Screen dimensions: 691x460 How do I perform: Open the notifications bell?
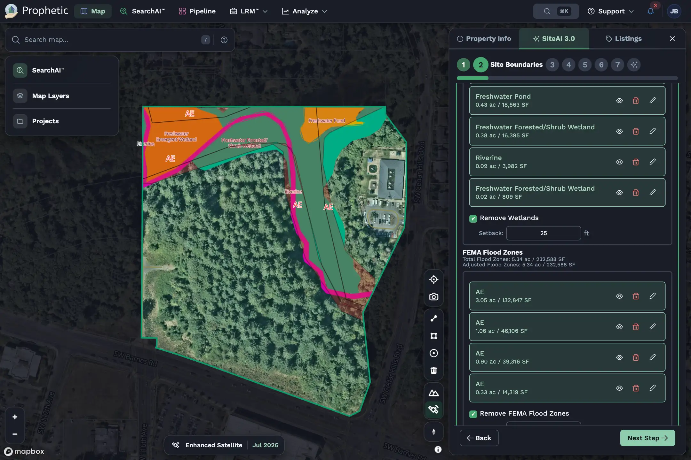pyautogui.click(x=650, y=11)
